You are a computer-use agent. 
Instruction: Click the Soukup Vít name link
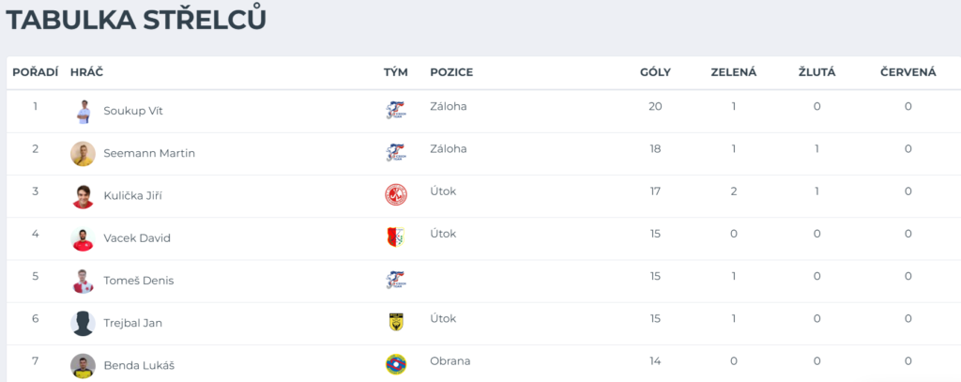pyautogui.click(x=133, y=112)
